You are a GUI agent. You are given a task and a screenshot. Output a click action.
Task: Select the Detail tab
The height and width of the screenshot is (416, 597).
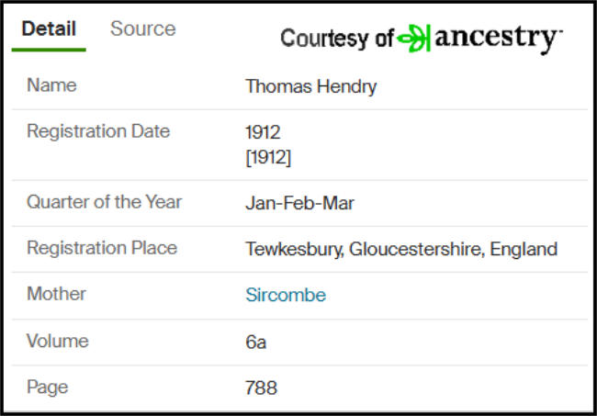pyautogui.click(x=49, y=28)
